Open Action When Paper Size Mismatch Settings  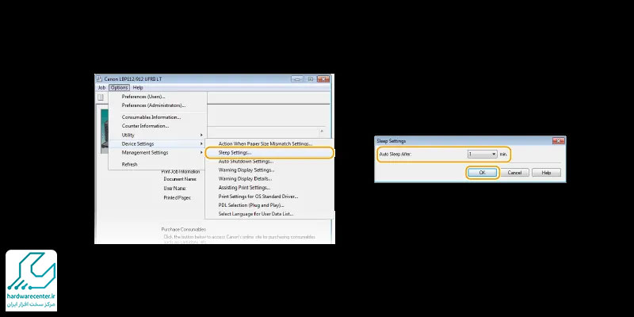pyautogui.click(x=269, y=144)
